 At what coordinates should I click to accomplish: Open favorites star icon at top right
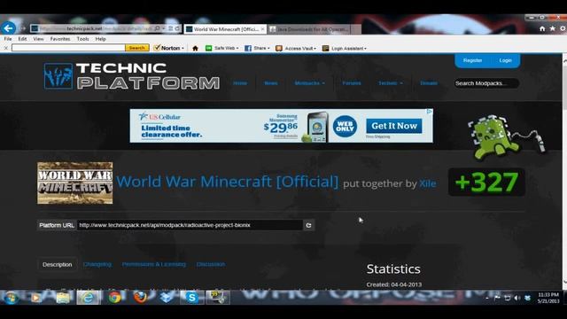[552, 28]
